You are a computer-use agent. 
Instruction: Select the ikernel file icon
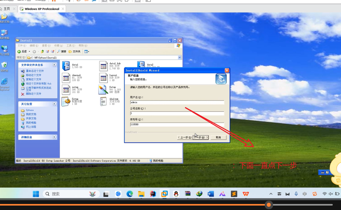[66, 78]
